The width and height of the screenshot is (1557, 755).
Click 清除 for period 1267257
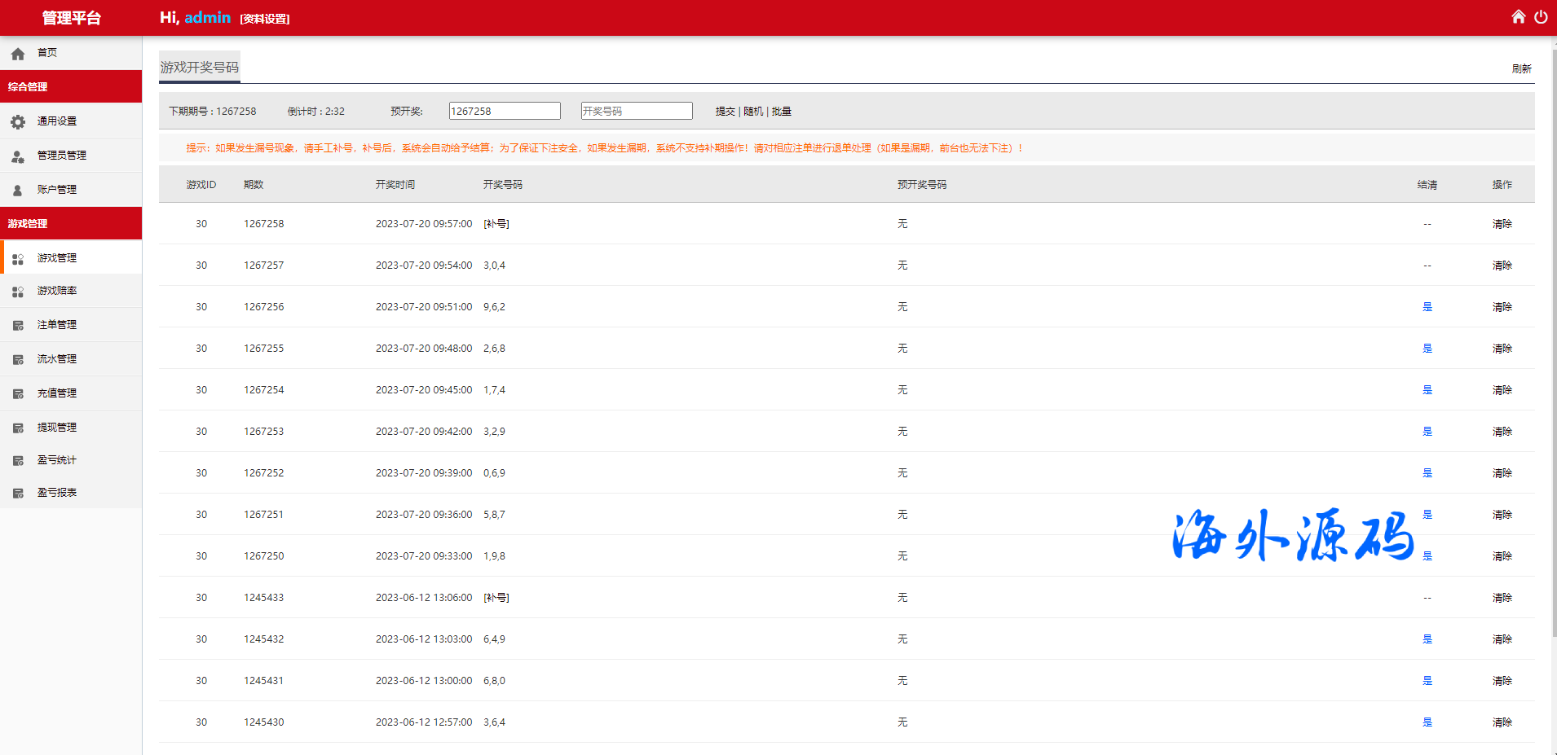click(x=1502, y=266)
